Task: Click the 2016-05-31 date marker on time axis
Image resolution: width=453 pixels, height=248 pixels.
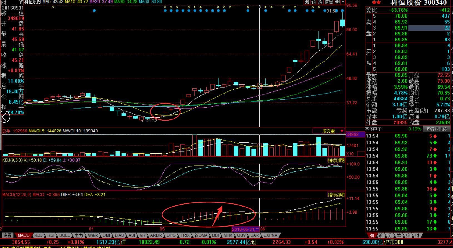Action: [x=246, y=229]
